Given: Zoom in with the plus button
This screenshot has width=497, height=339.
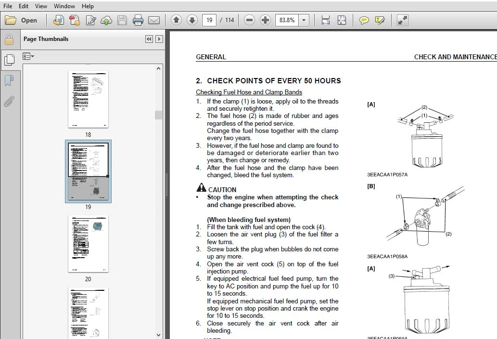Looking at the screenshot, I should coord(265,20).
